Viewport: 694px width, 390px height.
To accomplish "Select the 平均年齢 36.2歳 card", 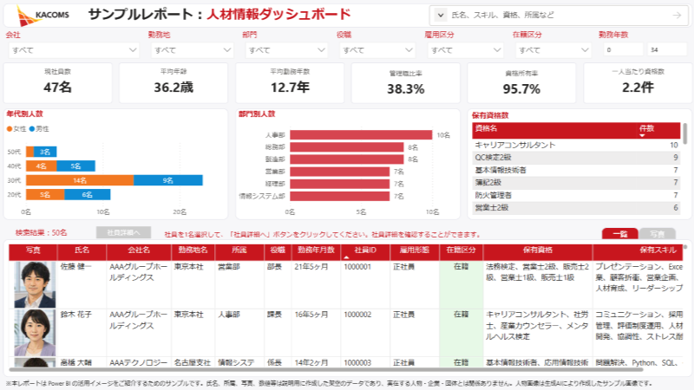I will click(x=173, y=82).
